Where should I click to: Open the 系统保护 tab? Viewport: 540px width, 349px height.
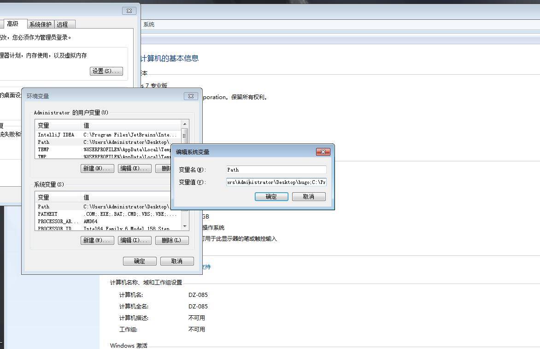tap(41, 24)
